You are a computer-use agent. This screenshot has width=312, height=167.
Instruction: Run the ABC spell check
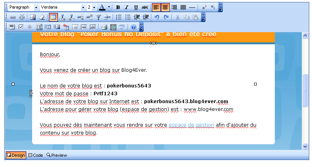click(122, 27)
